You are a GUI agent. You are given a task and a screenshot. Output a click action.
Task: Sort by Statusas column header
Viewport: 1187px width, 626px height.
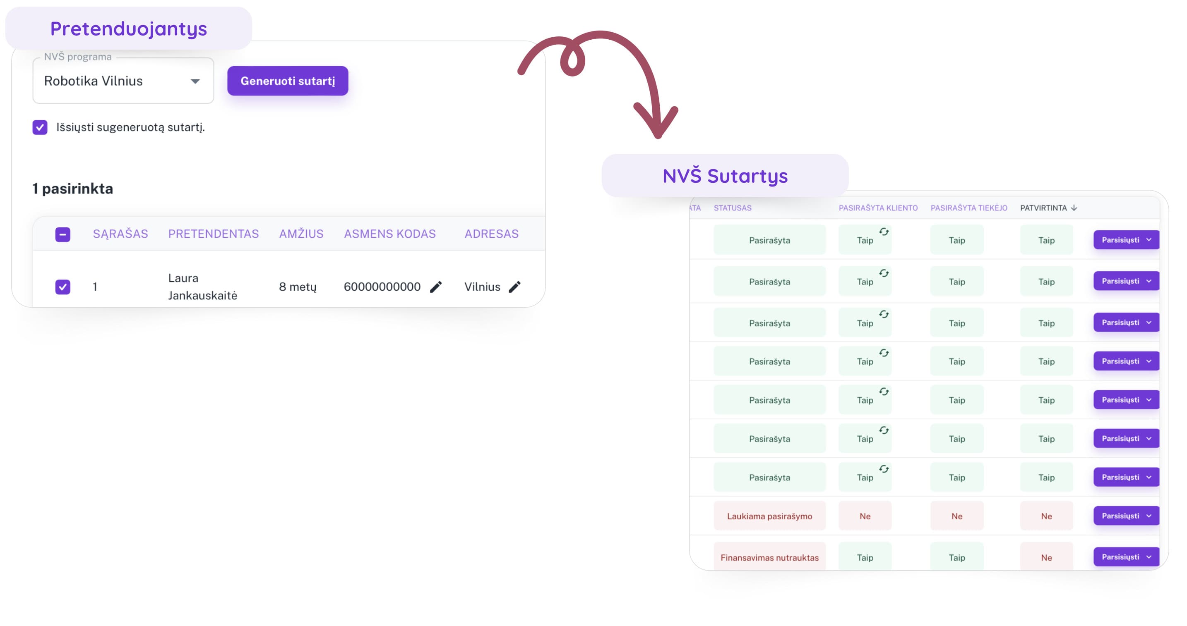732,208
